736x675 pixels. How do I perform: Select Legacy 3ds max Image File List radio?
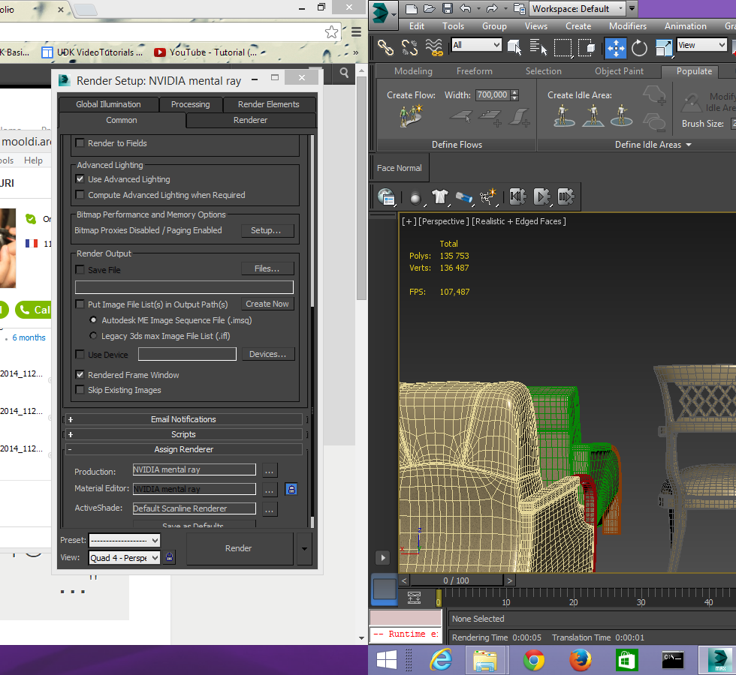[x=93, y=336]
